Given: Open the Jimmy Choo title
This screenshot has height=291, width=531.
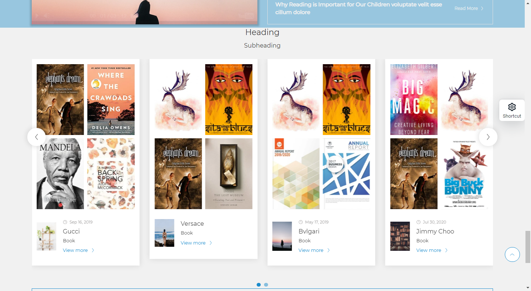Looking at the screenshot, I should [x=435, y=231].
